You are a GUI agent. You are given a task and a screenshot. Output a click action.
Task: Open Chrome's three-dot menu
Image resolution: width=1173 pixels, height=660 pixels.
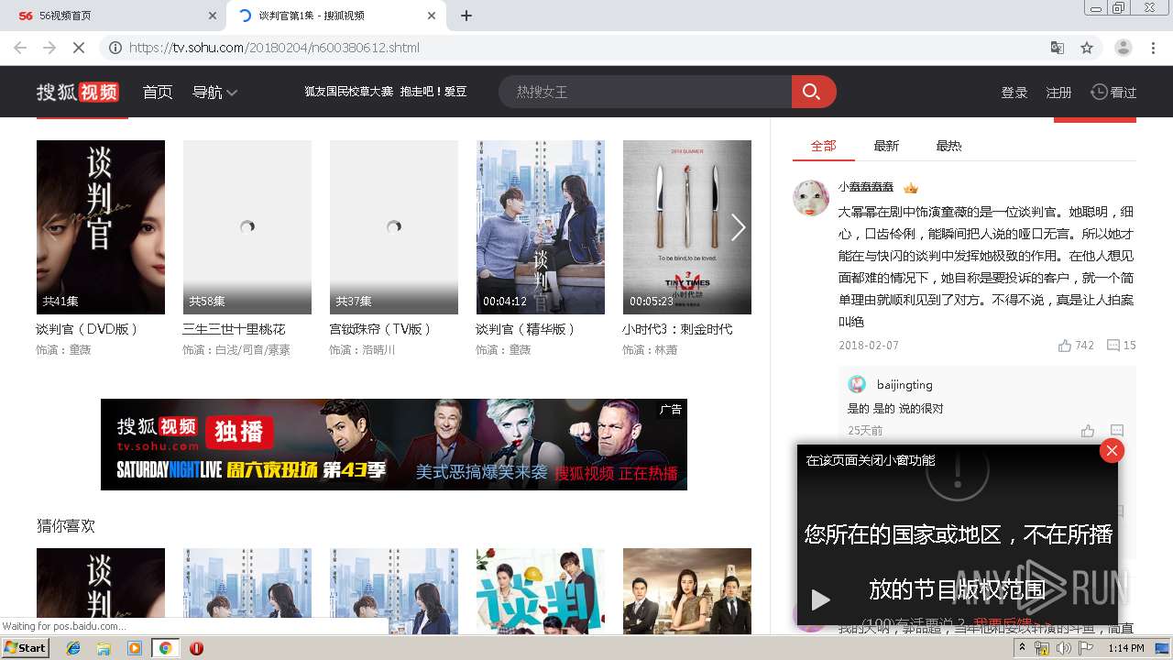(x=1154, y=48)
